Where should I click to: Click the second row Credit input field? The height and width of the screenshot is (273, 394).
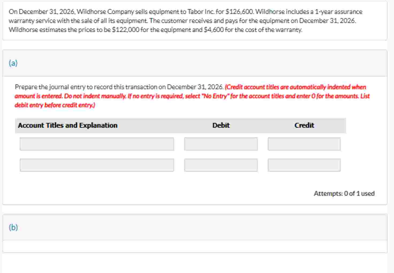coord(304,165)
